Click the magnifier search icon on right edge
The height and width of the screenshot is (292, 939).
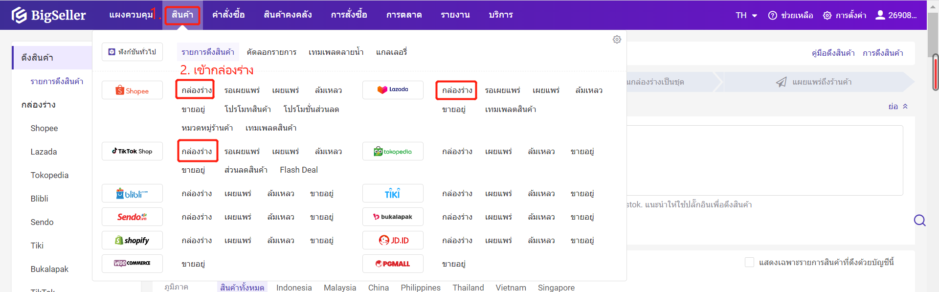click(920, 221)
